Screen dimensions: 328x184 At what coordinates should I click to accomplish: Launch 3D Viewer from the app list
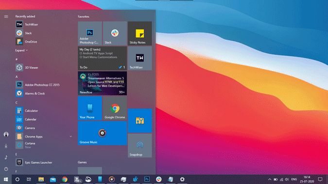44,67
